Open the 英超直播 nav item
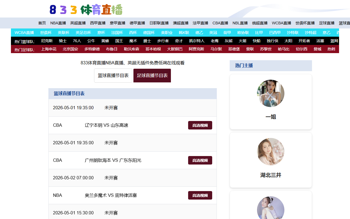 (x=78, y=23)
